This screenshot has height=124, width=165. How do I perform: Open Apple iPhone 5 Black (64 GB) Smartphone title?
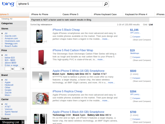click(78, 112)
